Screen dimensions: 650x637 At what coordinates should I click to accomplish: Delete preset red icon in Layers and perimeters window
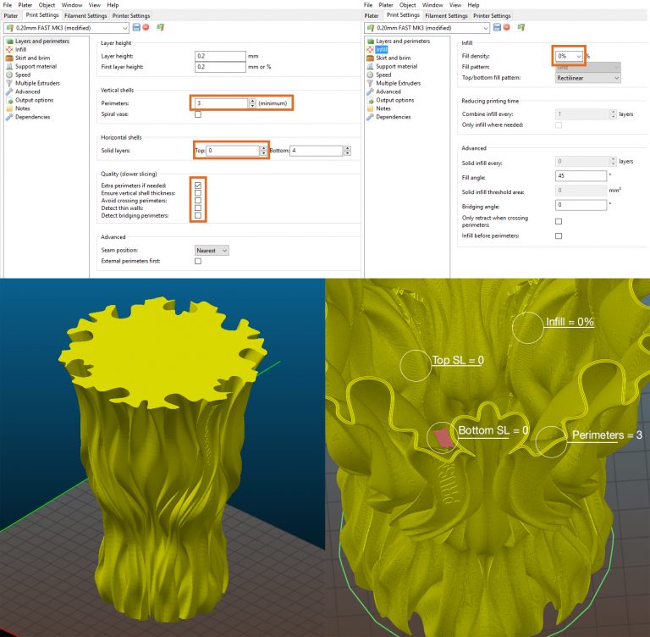[146, 27]
